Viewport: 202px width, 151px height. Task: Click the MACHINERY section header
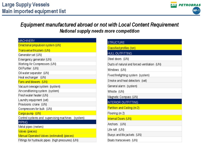[x=57, y=41]
